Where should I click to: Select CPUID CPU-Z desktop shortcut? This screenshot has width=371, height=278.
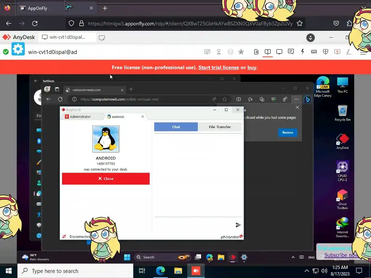pyautogui.click(x=342, y=171)
